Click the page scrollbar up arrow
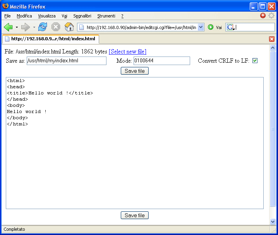This screenshot has width=278, height=235. pos(273,48)
